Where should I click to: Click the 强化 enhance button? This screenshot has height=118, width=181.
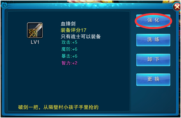click(x=153, y=21)
